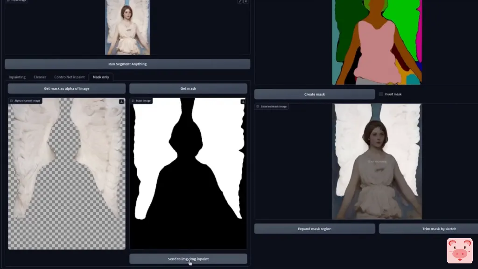Click the black-and-white mask image preview

point(188,173)
